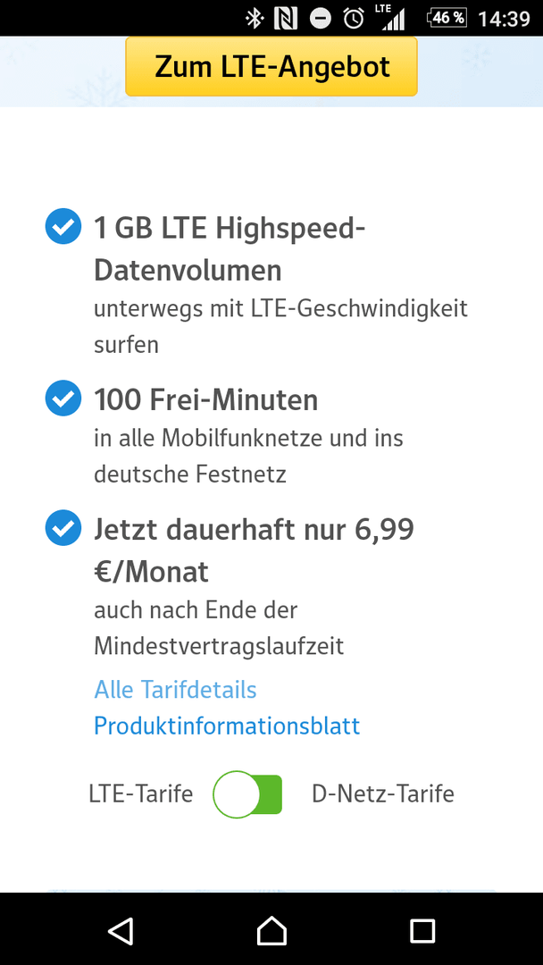Tap the 46% battery indicator icon
The height and width of the screenshot is (965, 543).
(x=447, y=19)
